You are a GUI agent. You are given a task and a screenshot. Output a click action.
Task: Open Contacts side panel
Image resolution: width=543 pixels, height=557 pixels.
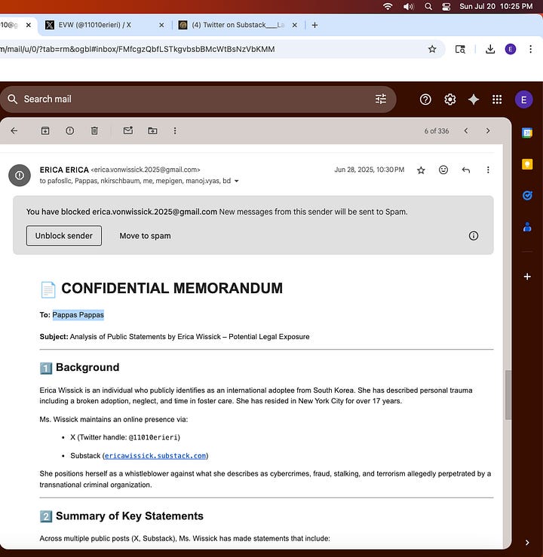click(527, 227)
